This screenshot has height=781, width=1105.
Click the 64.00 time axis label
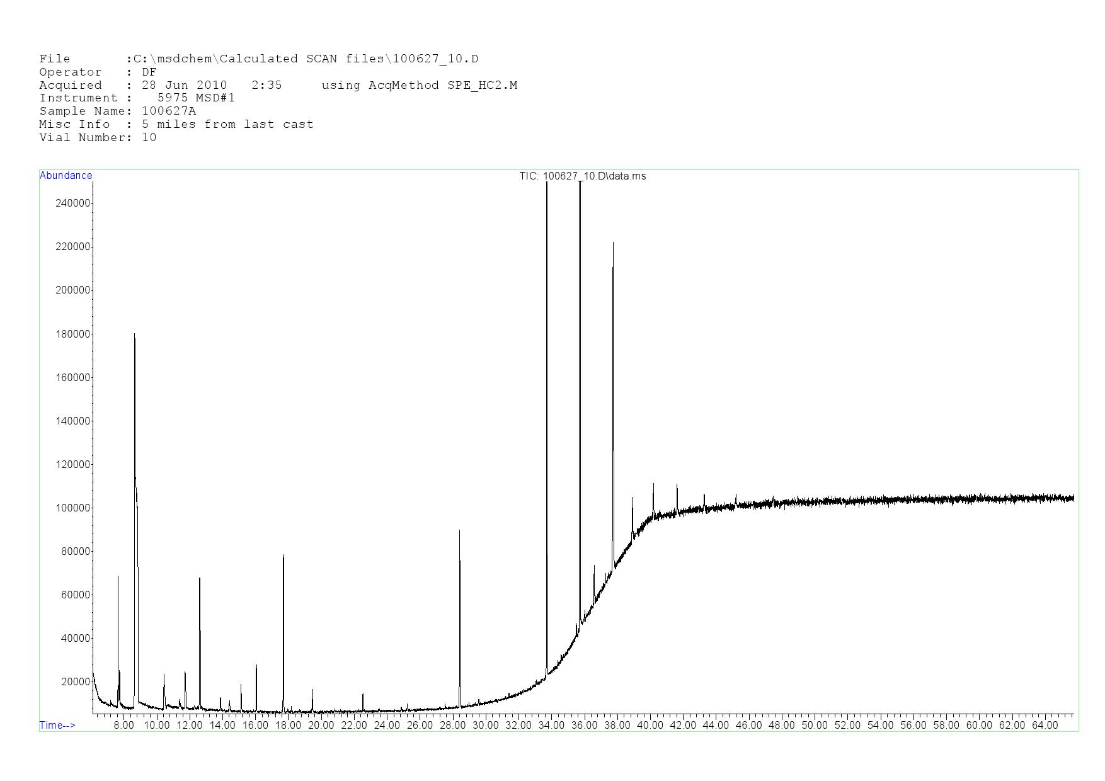(1045, 725)
